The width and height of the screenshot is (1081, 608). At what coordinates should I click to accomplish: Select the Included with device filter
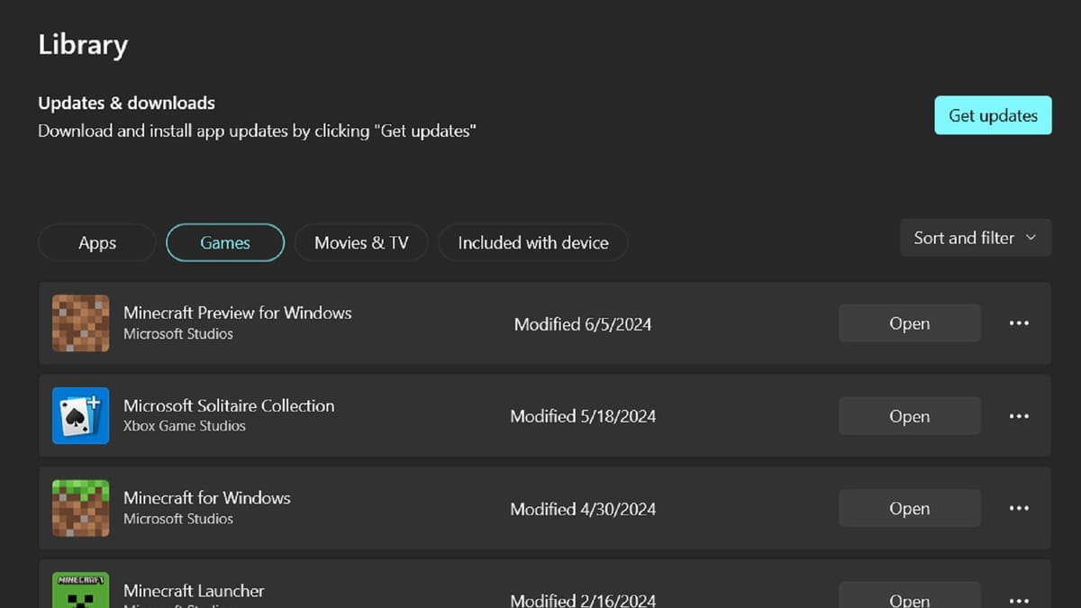(x=532, y=242)
